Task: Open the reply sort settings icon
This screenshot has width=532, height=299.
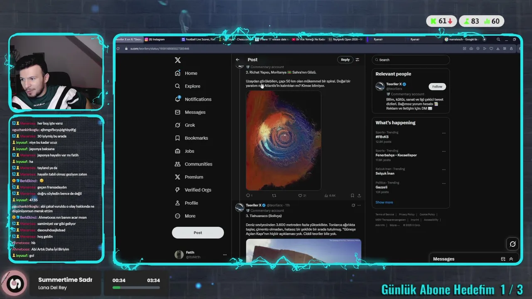Action: point(357,60)
